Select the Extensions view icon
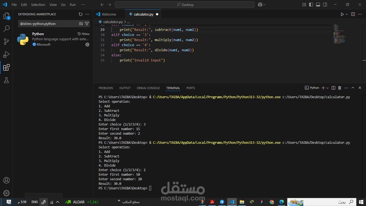Screen dimensions: 366x206 pos(6,67)
